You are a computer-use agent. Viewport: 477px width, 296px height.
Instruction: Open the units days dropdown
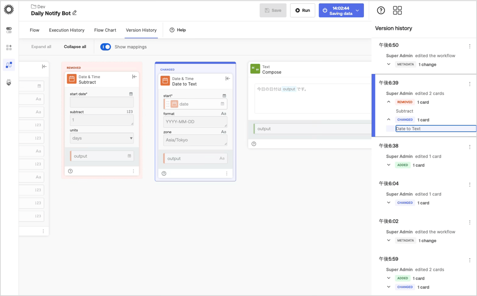point(102,138)
